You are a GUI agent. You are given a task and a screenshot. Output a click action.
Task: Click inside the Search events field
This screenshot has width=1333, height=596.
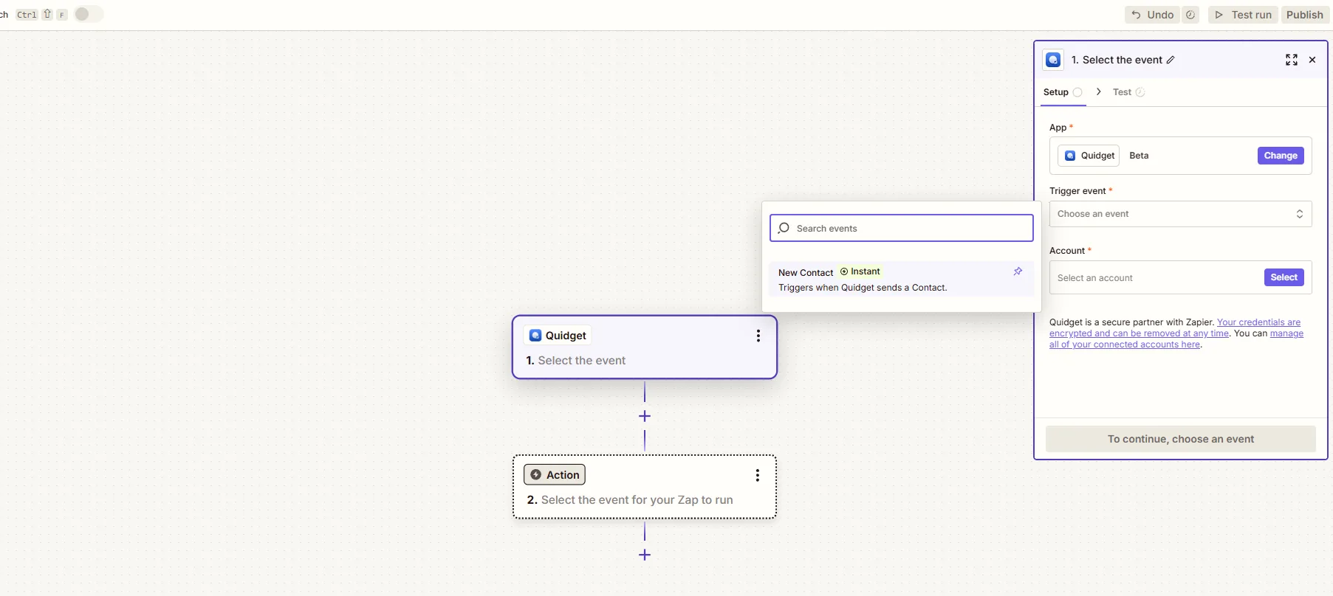[908, 229]
